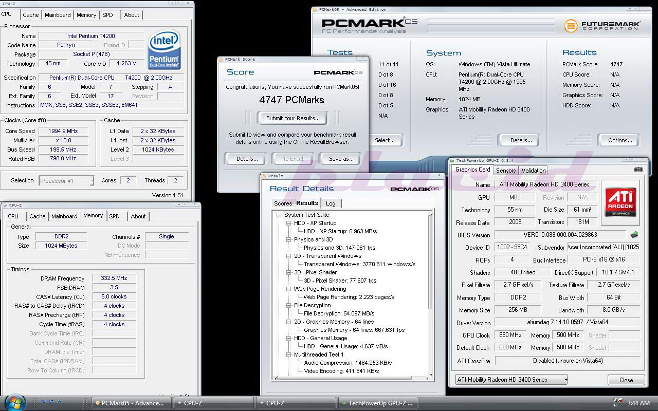Image resolution: width=658 pixels, height=411 pixels.
Task: Click Video Encoding: 411.841 KB/s result row
Action: pyautogui.click(x=341, y=371)
